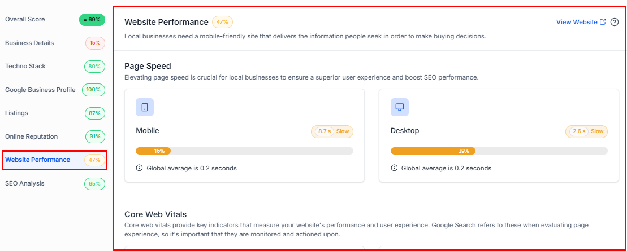
Task: Click the 2.6 s Slow badge
Action: 587,131
